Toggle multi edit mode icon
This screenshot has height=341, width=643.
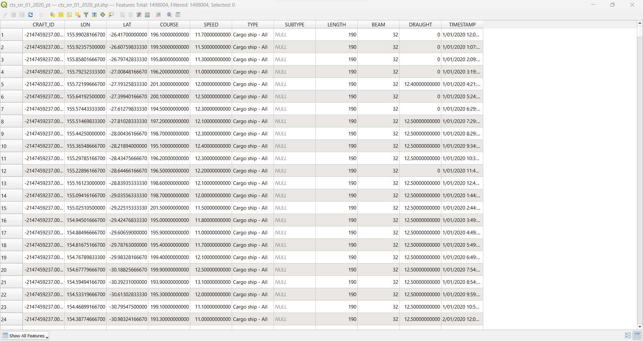click(x=14, y=15)
